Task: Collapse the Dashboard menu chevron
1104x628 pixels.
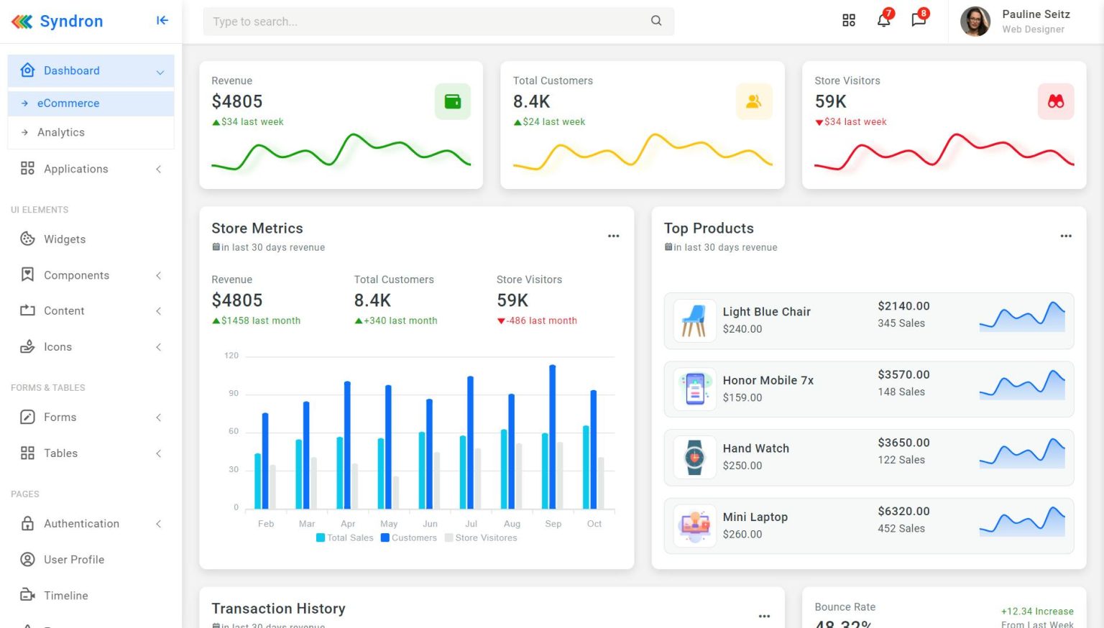Action: tap(160, 70)
